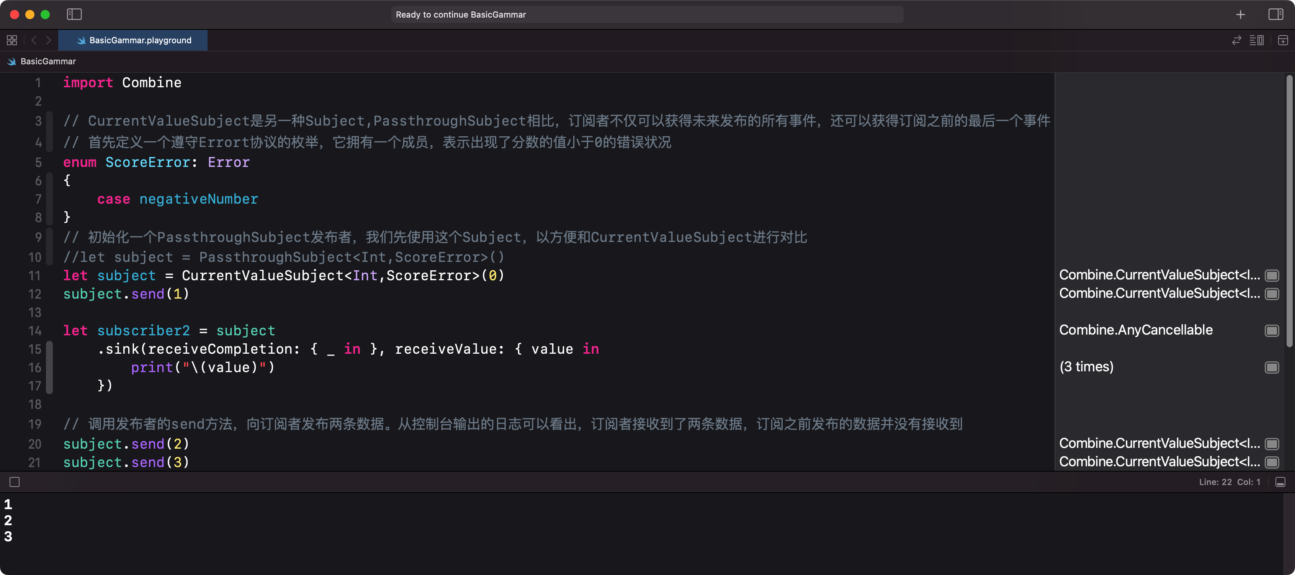Image resolution: width=1295 pixels, height=575 pixels.
Task: Click line number 20 in gutter
Action: coord(34,444)
